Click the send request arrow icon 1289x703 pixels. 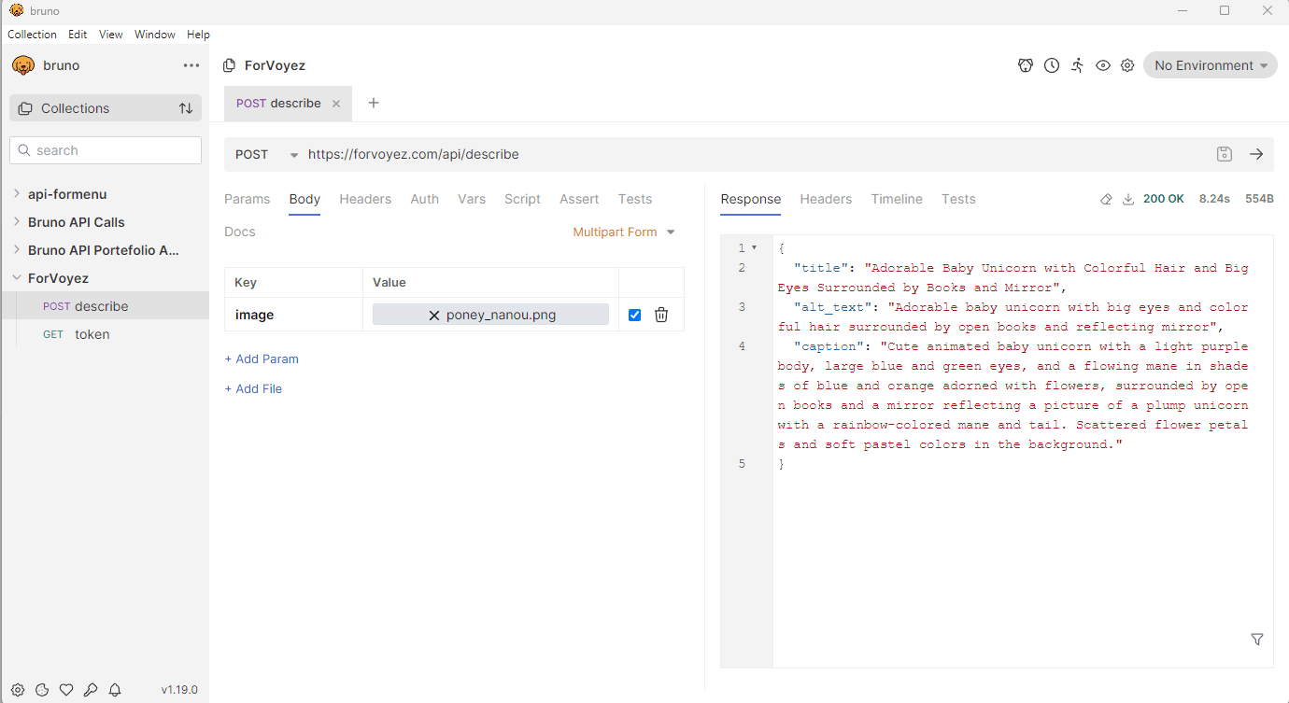coord(1256,155)
